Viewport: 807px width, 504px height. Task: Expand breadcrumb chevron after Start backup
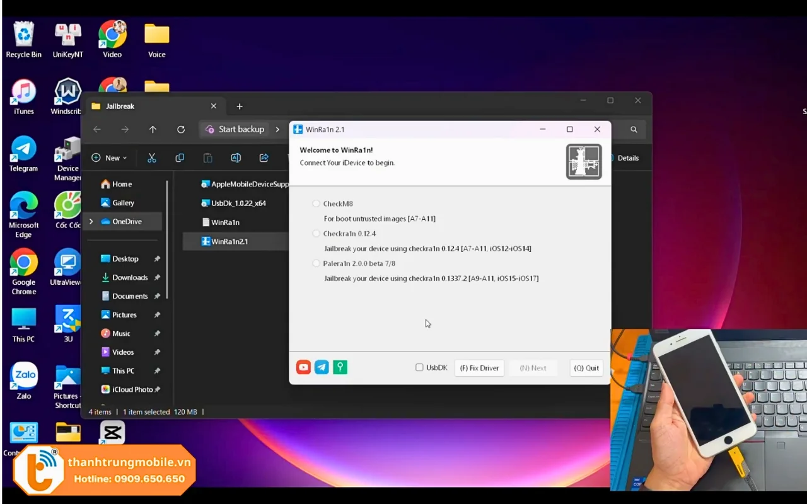[x=277, y=129]
